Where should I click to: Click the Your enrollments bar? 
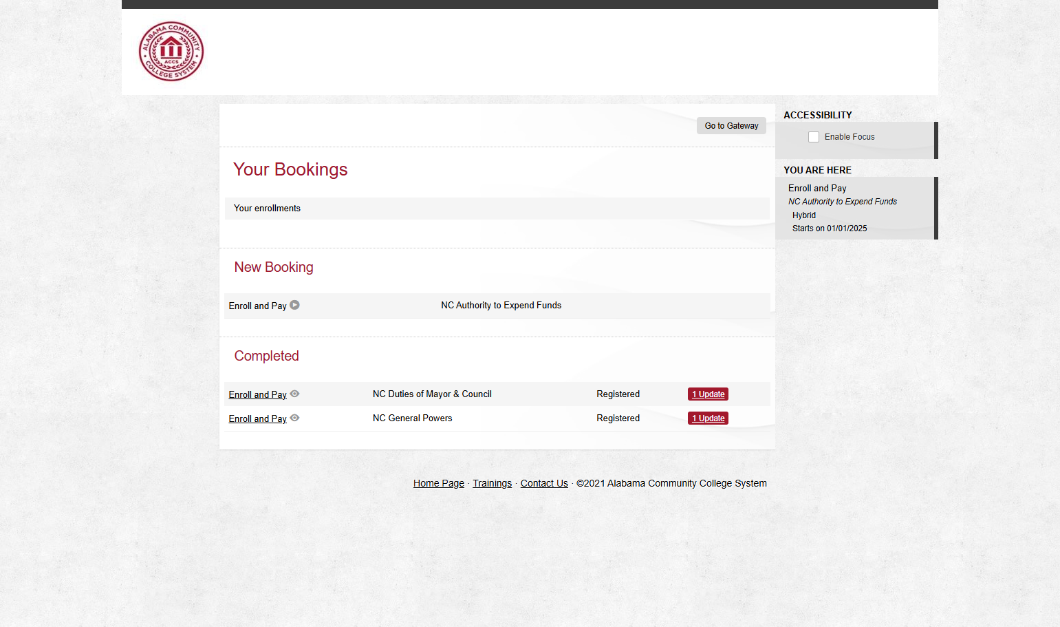click(497, 209)
